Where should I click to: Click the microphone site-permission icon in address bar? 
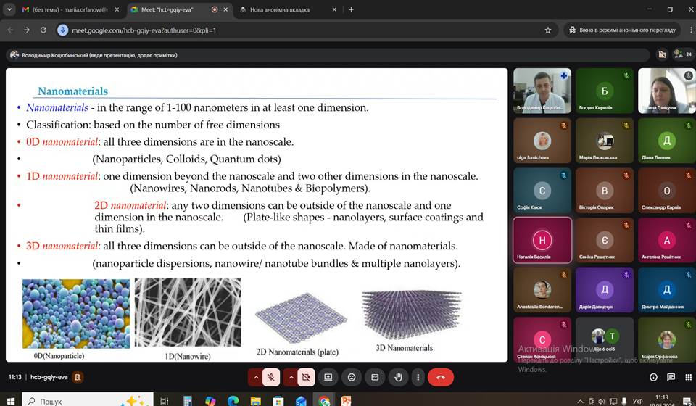pyautogui.click(x=63, y=30)
